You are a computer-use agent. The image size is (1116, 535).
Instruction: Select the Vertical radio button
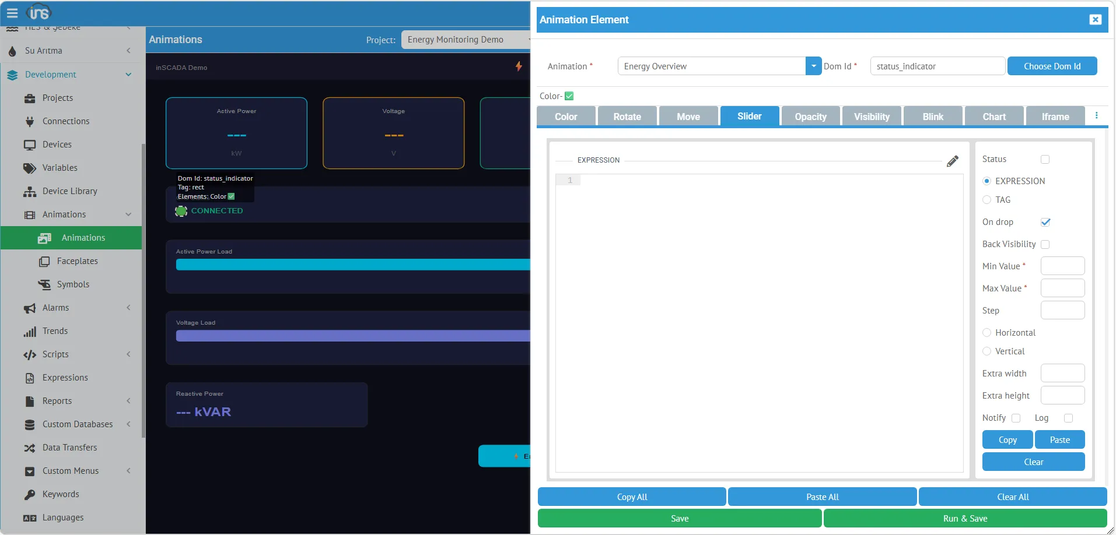click(x=986, y=351)
